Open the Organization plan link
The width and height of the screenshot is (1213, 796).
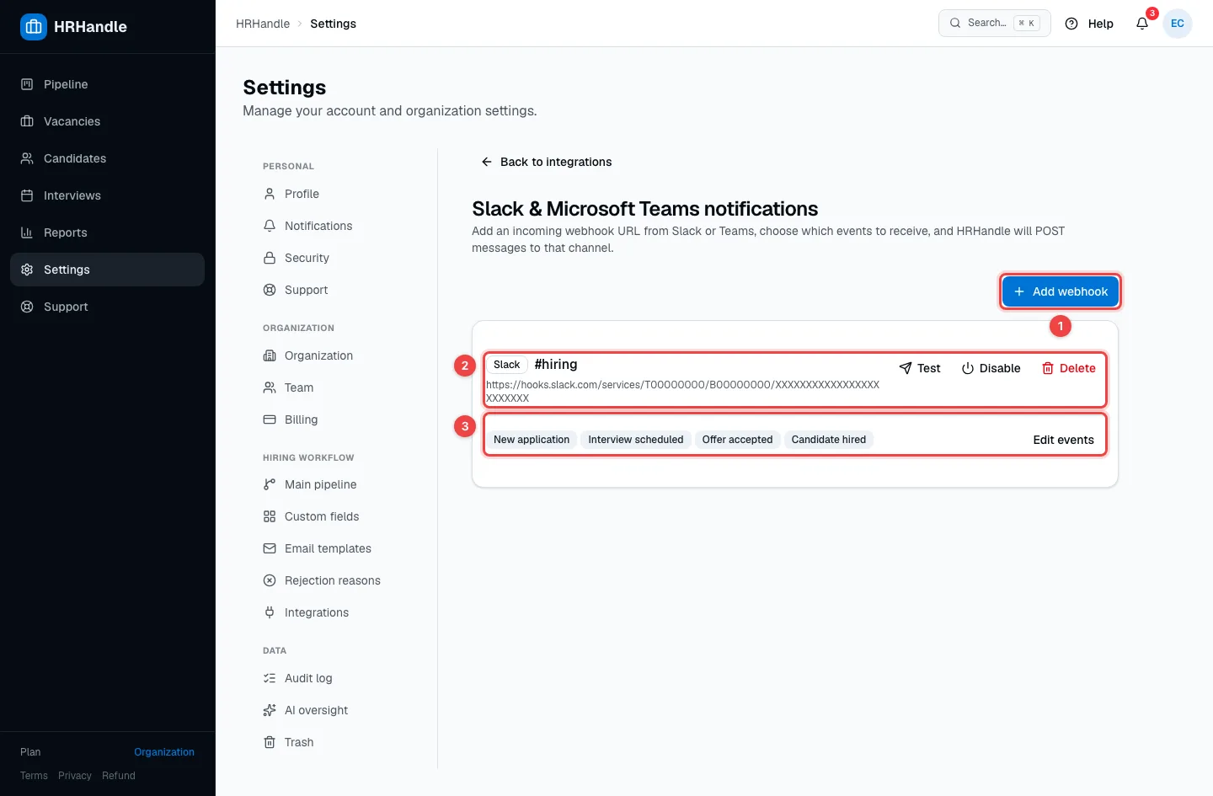(164, 752)
